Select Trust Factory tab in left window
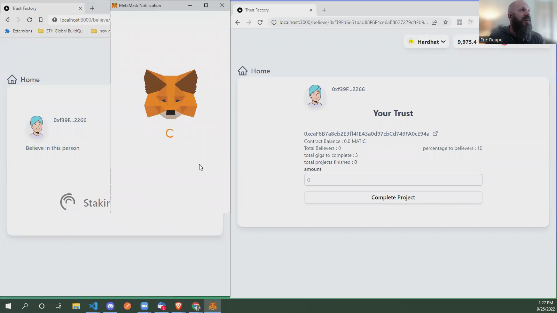 pyautogui.click(x=42, y=8)
